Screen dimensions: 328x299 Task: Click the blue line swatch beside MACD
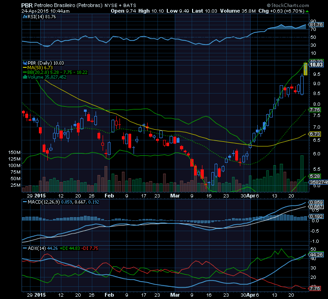pos(25,202)
